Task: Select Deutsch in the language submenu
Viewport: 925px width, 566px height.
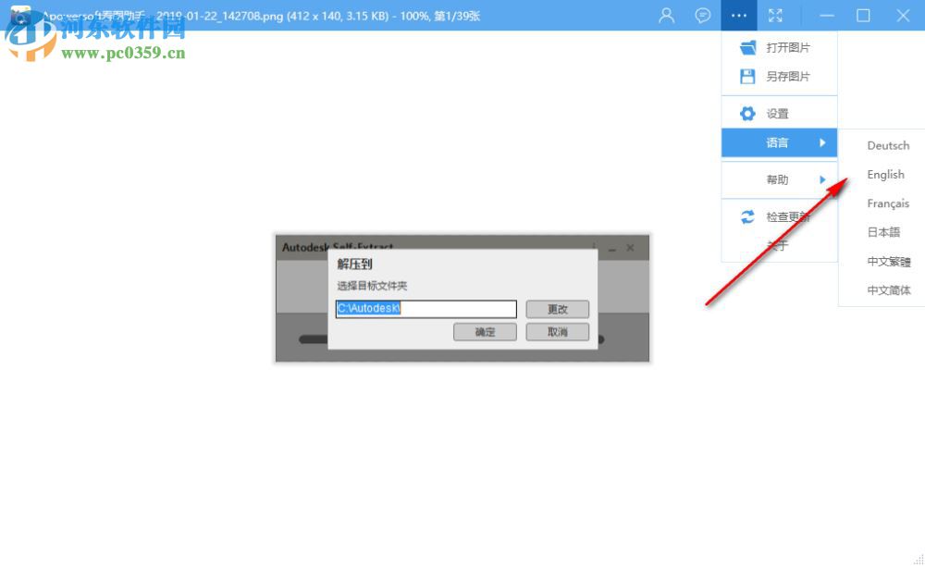Action: point(887,145)
